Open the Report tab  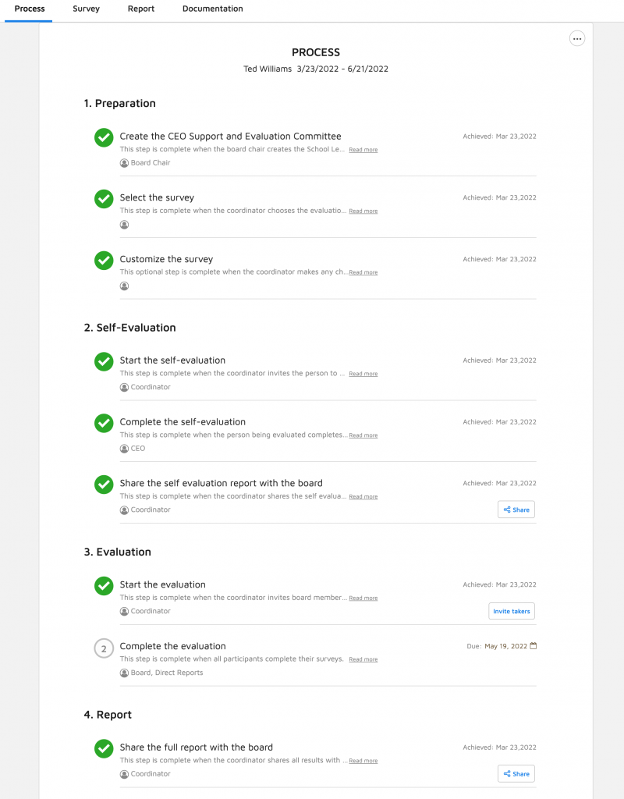click(x=141, y=9)
